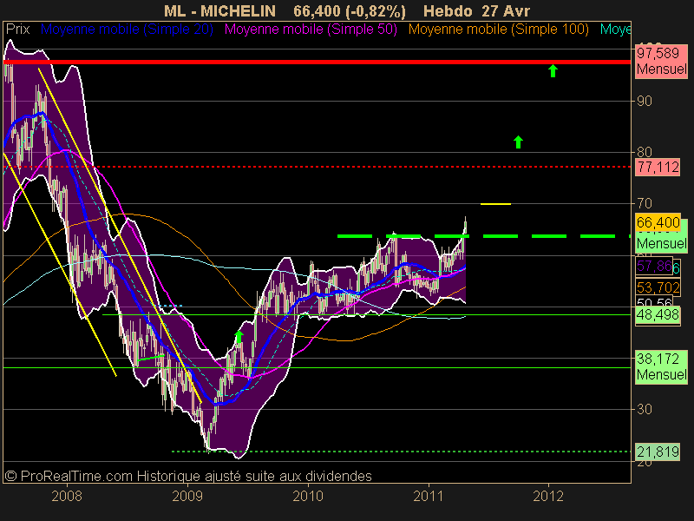Click the '(-0,82%)' change value in title
The height and width of the screenshot is (521, 694).
tap(375, 10)
